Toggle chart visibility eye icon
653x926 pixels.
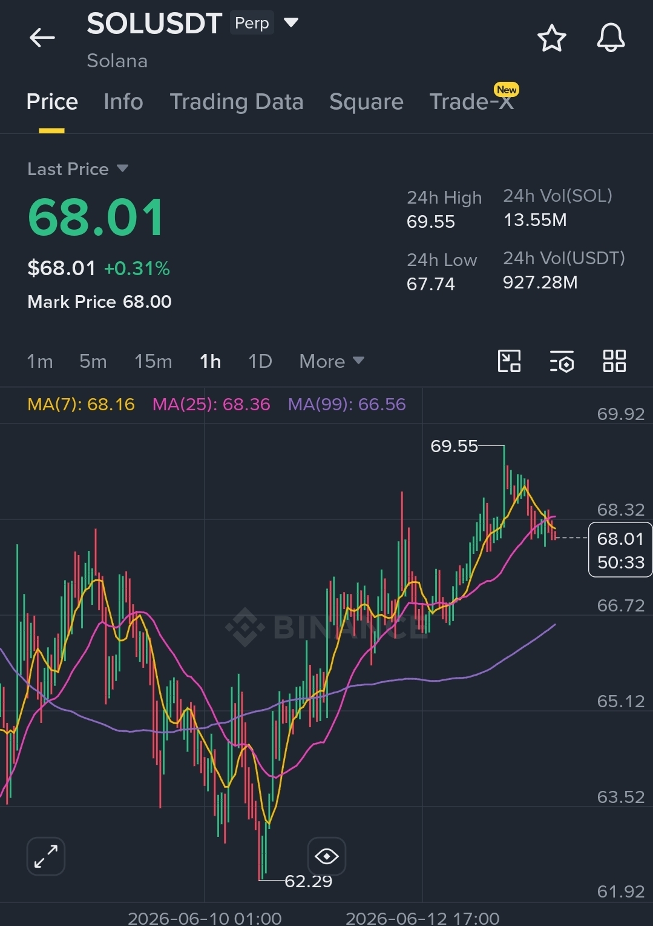(327, 856)
